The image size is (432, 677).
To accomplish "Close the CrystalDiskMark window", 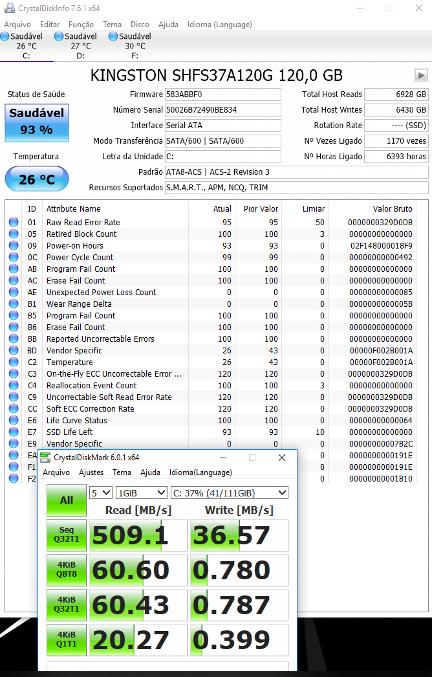I will (282, 458).
